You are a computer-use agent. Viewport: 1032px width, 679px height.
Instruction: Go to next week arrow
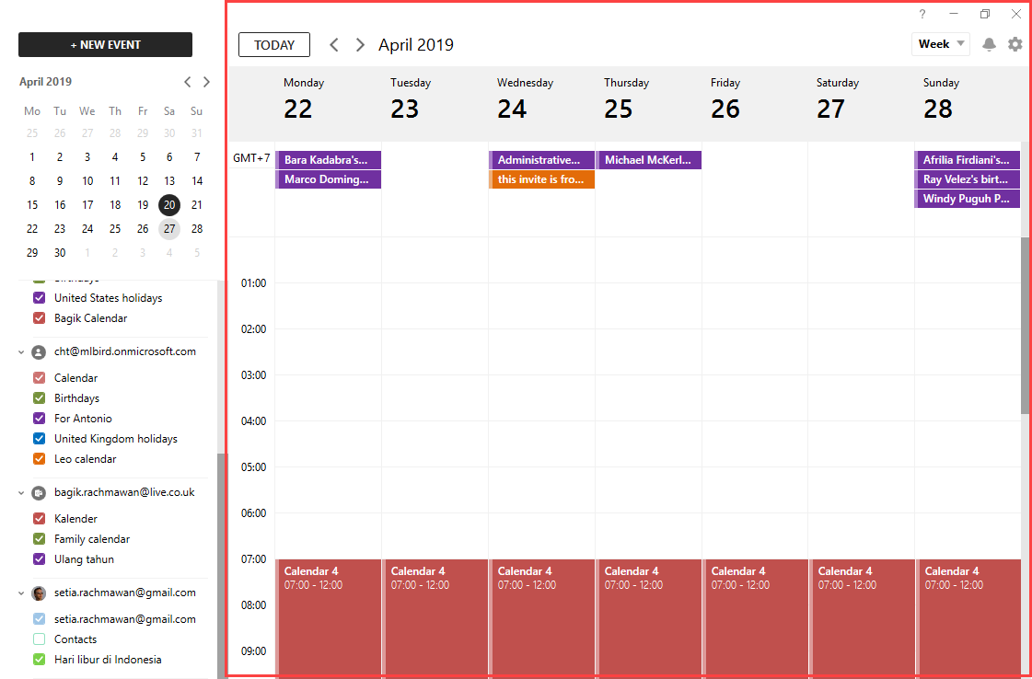pos(360,45)
